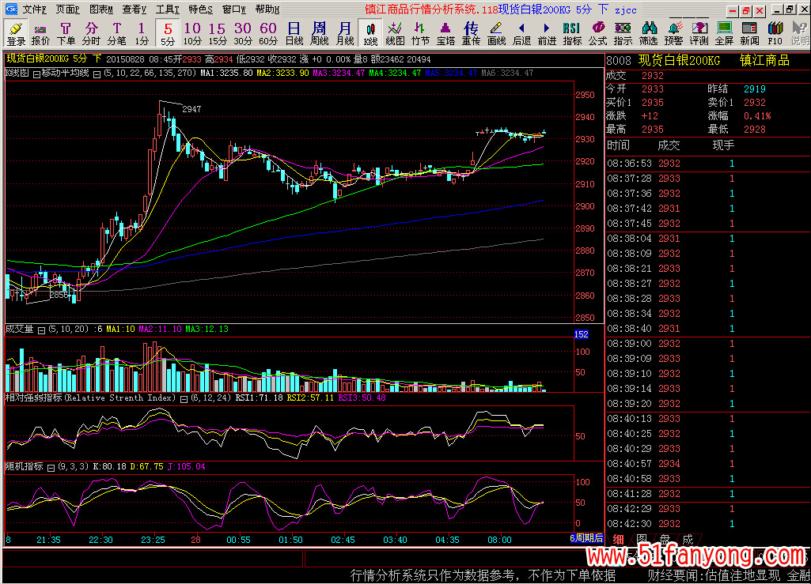Switch to the 日线 daily chart
The width and height of the screenshot is (811, 584).
294,33
